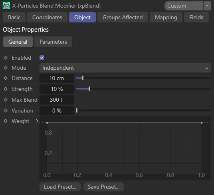Expand the Weight spline options chevron
Screen dimensions: 214x195
(x=37, y=121)
